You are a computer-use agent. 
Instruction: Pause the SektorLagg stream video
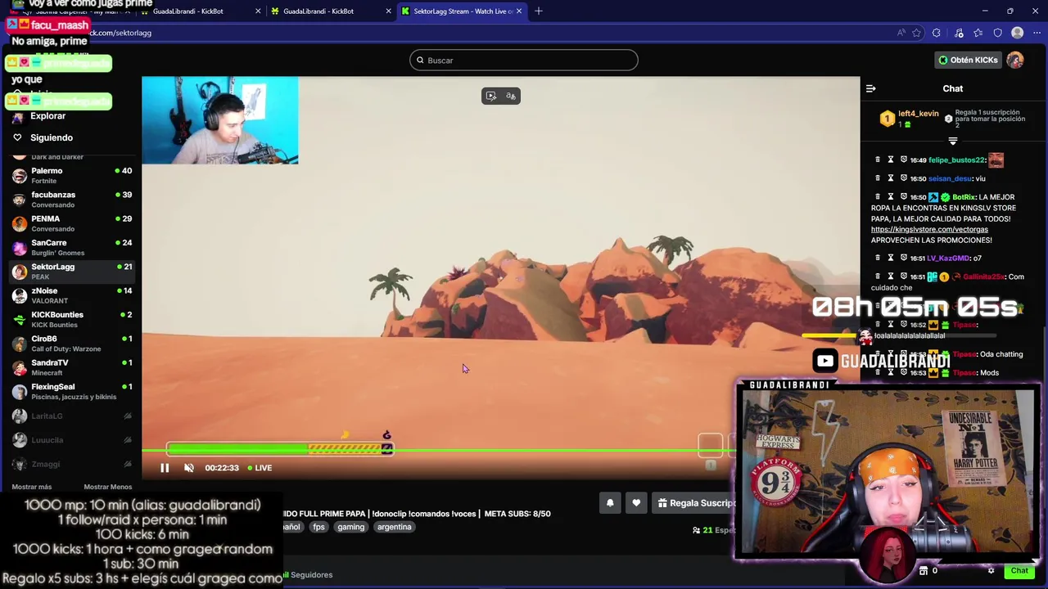click(x=165, y=468)
